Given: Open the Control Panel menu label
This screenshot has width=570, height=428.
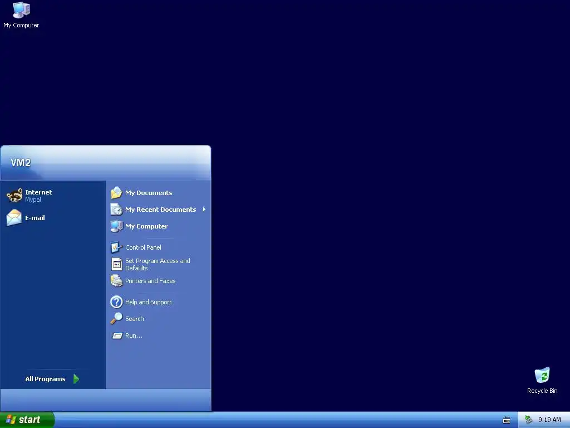Looking at the screenshot, I should click(143, 247).
